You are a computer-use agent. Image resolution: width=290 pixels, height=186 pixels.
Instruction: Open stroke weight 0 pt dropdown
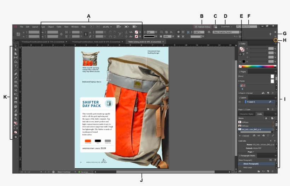click(x=156, y=32)
